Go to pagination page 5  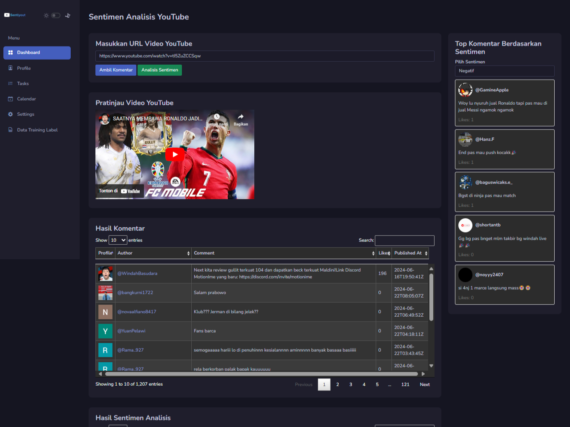[377, 384]
